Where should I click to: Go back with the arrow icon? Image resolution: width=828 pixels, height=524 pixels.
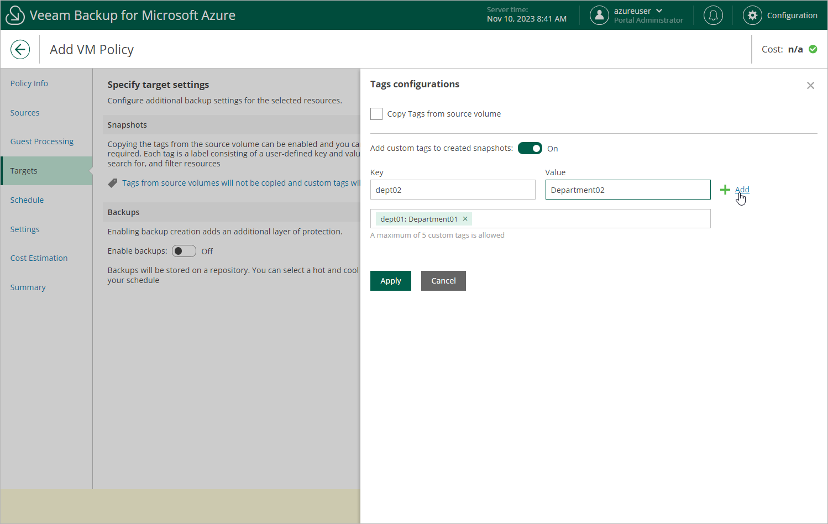tap(20, 49)
